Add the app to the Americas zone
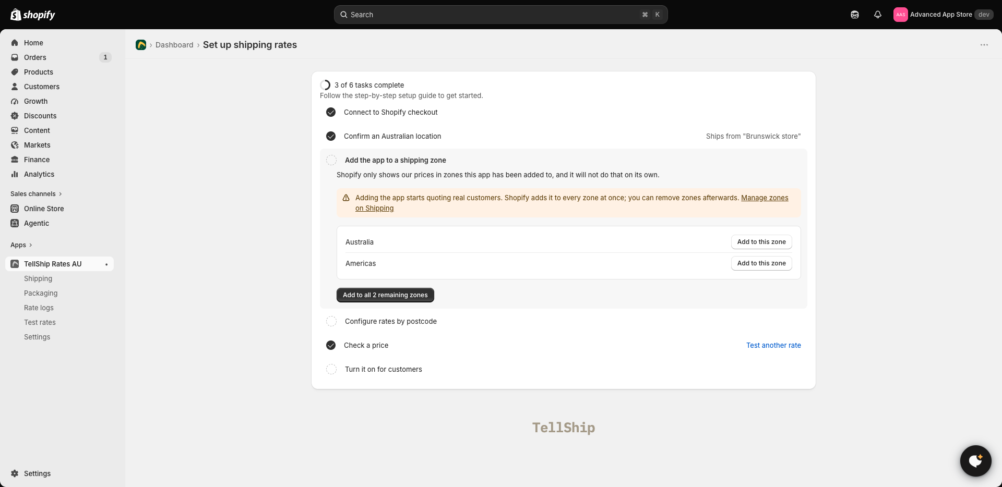Screen dimensions: 1002x487 (x=761, y=263)
